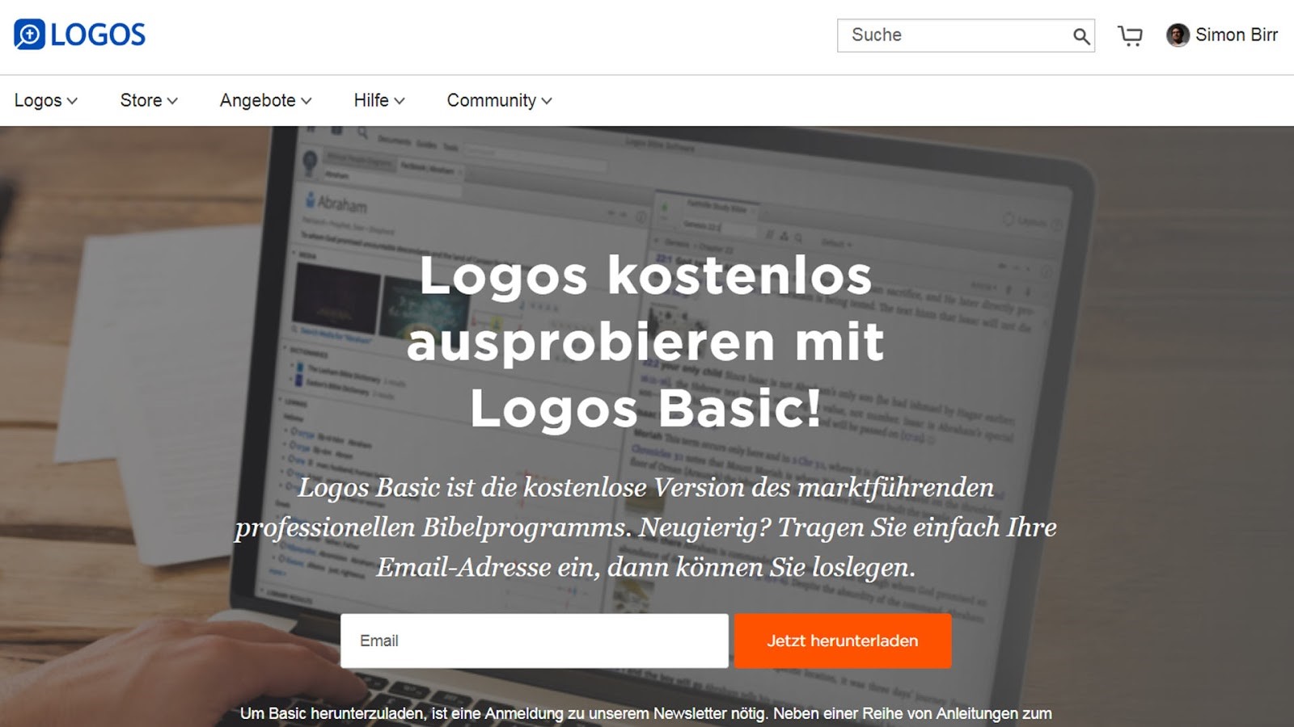Select the Logos menu item
This screenshot has height=727, width=1294.
point(39,100)
